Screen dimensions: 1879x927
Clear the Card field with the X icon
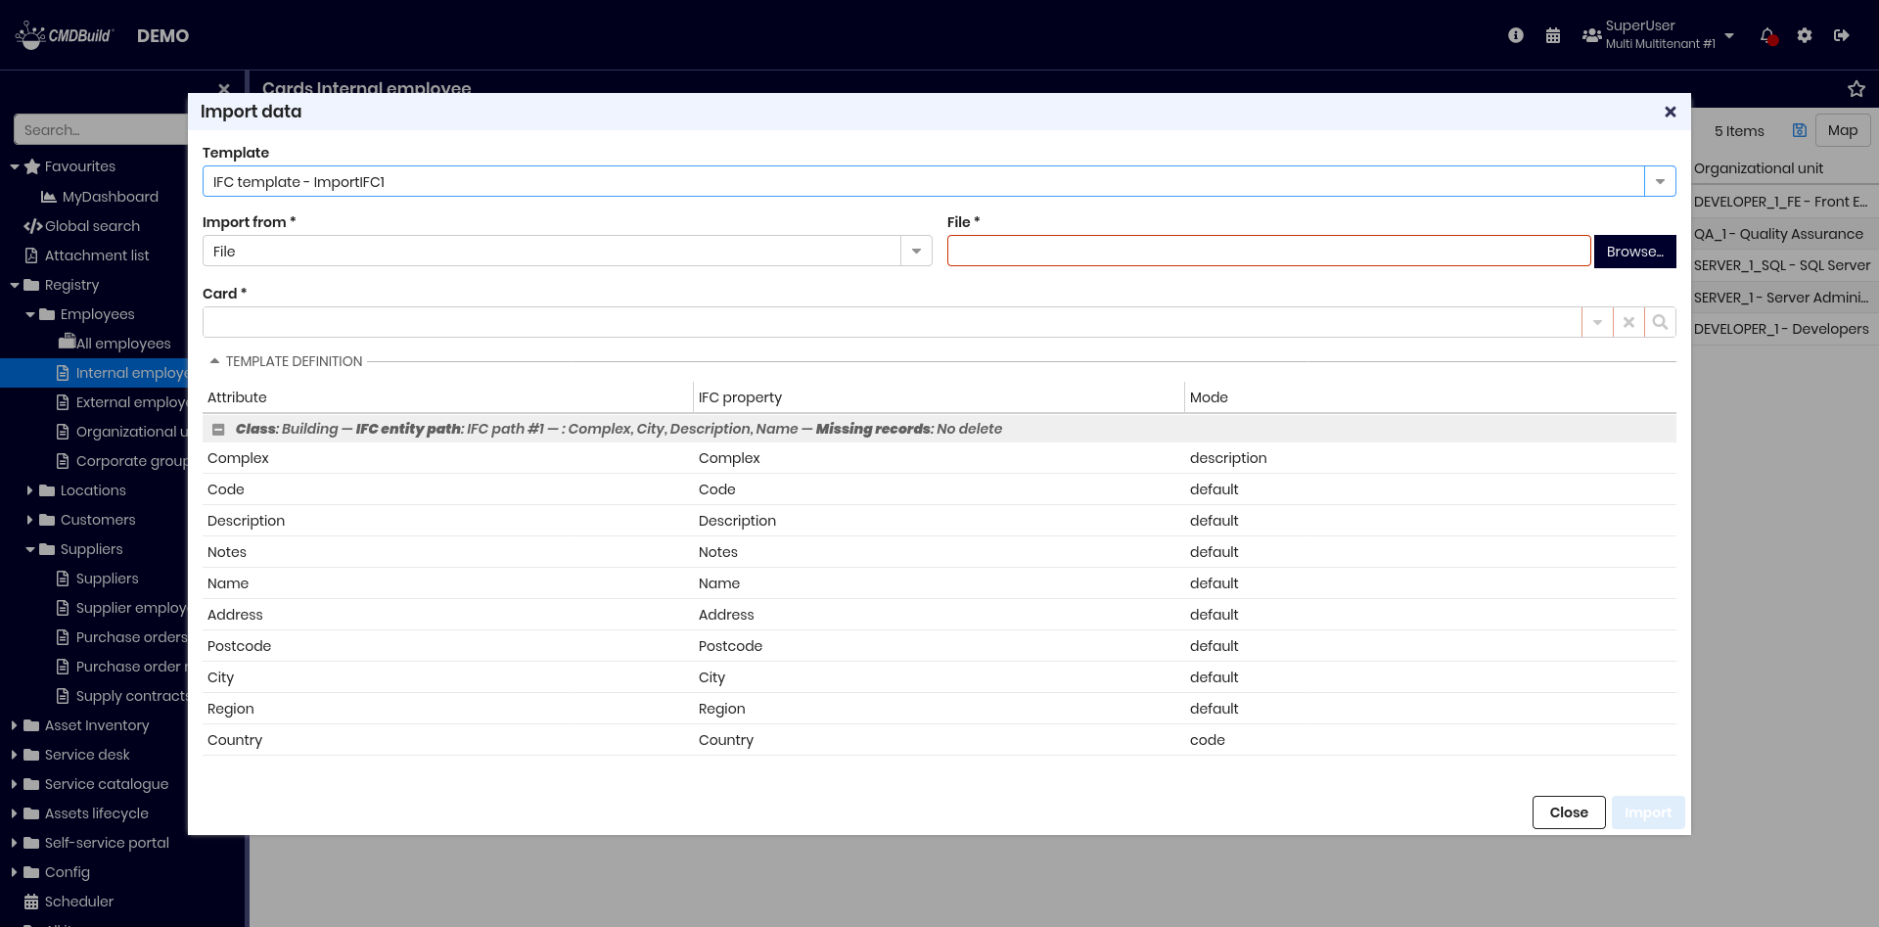tap(1628, 322)
